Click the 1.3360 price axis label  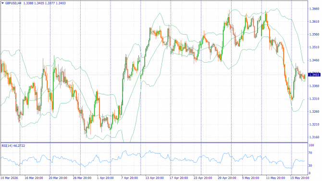(314, 86)
